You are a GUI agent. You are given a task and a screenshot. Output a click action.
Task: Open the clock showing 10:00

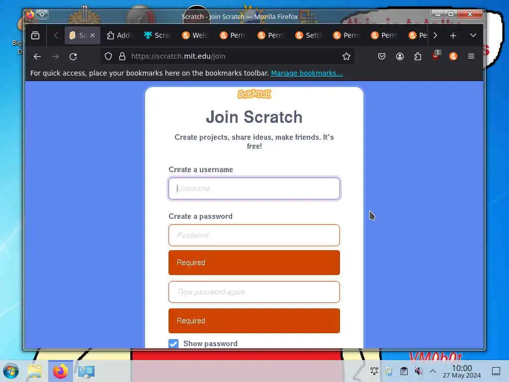[462, 371]
